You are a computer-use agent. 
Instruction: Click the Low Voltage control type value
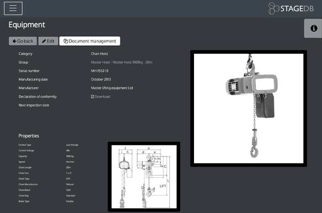[x=72, y=145]
